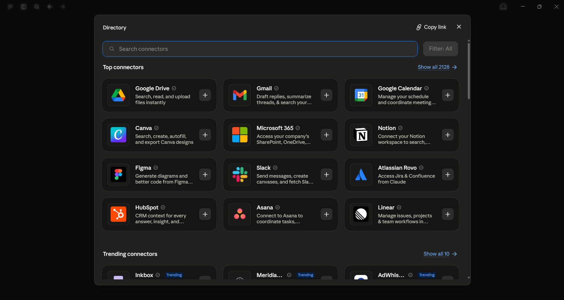Screen dimensions: 564x300
Task: Click the Slack logo icon
Action: point(240,174)
